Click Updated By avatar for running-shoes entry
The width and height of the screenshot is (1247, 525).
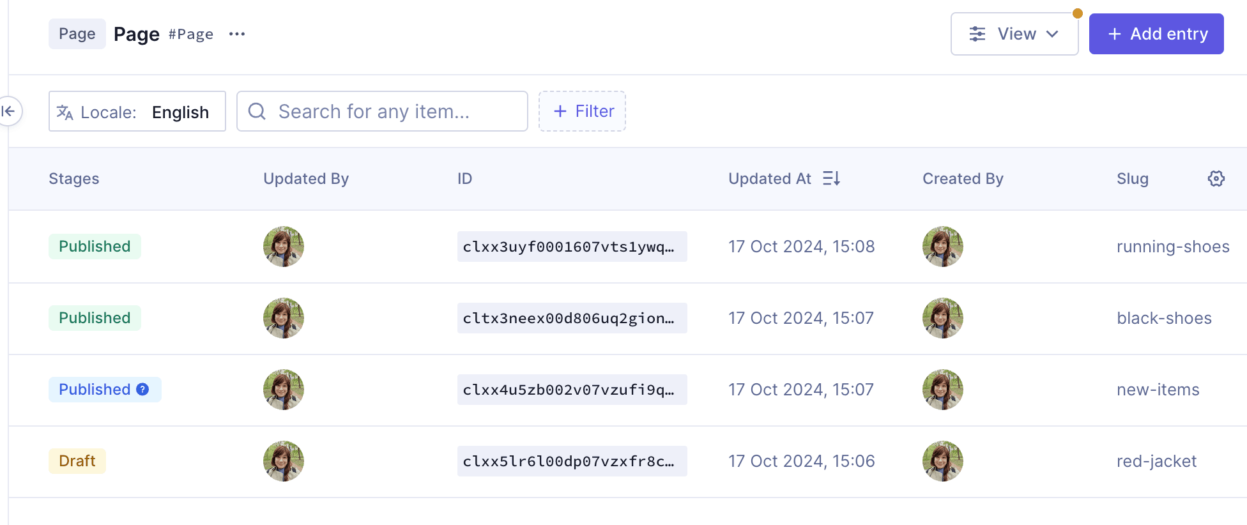coord(283,247)
